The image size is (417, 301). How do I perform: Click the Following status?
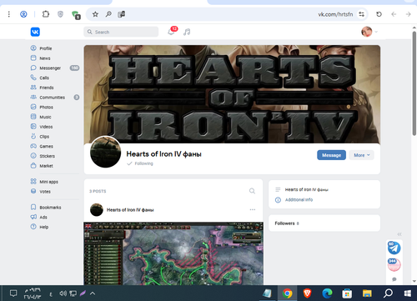pos(140,163)
